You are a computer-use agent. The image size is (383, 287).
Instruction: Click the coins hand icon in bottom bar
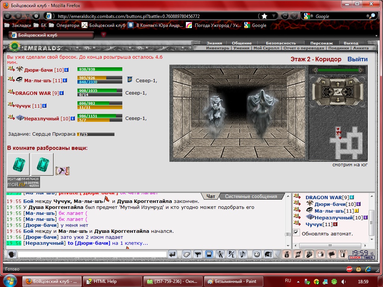pyautogui.click(x=309, y=254)
